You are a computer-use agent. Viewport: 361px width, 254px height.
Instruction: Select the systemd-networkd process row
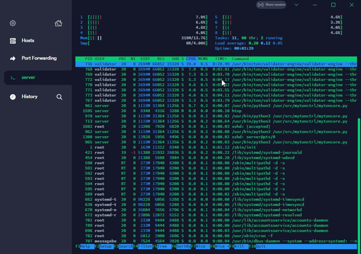pos(216,210)
